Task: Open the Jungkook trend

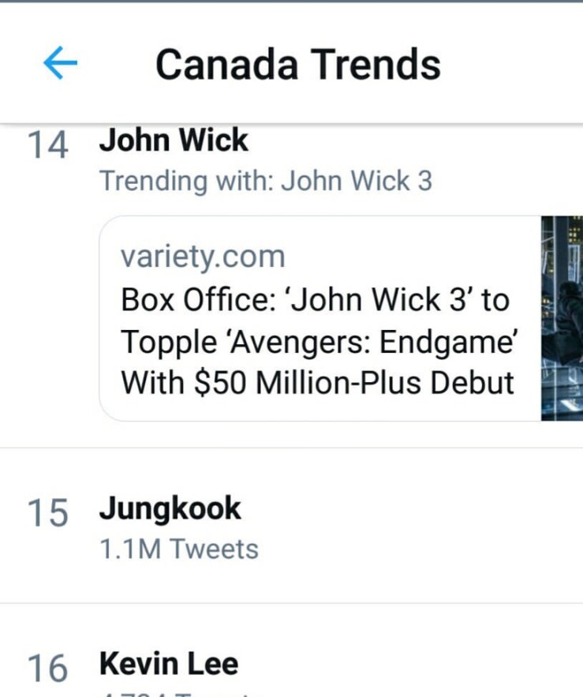Action: pos(170,509)
